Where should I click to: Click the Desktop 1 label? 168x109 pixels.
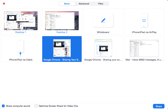[x=21, y=32]
